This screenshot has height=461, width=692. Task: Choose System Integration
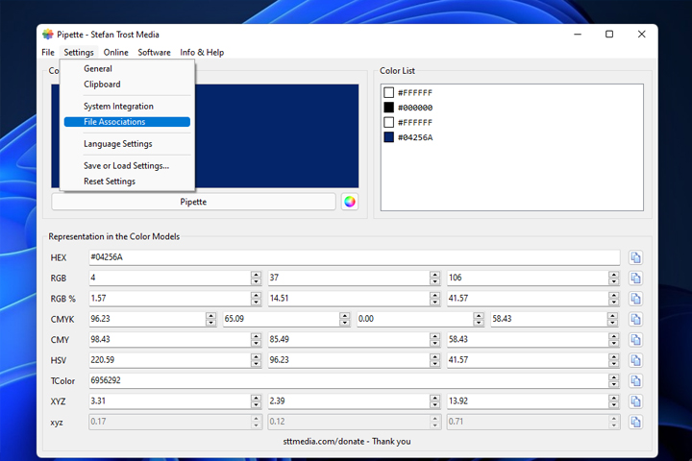click(x=127, y=107)
